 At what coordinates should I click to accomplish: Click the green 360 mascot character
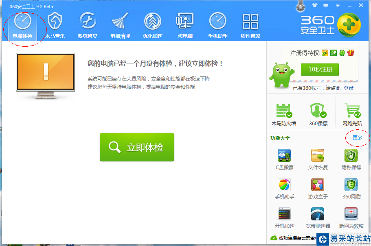point(281,75)
